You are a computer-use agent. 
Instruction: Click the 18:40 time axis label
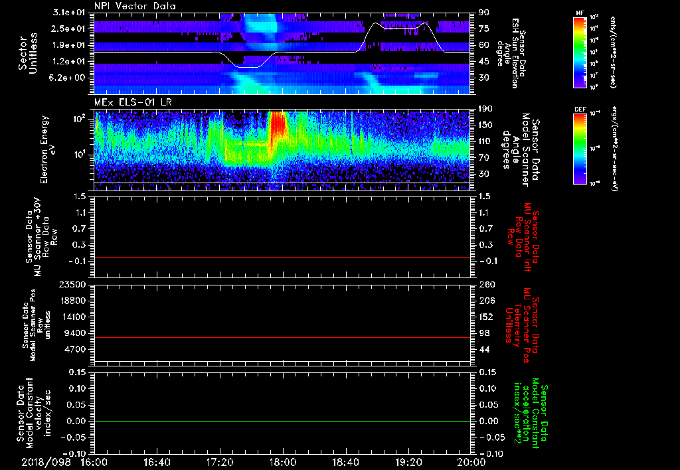(345, 462)
